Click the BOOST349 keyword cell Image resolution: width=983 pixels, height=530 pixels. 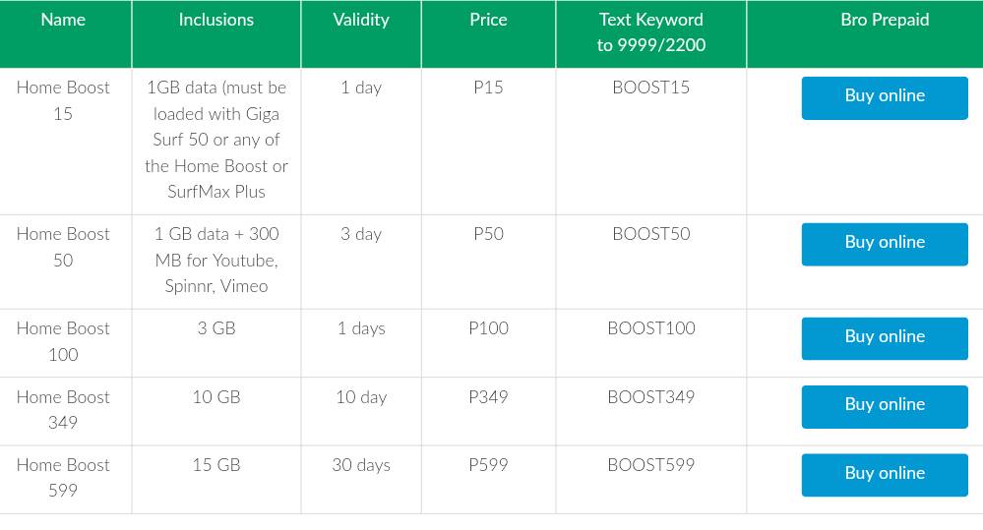point(650,397)
